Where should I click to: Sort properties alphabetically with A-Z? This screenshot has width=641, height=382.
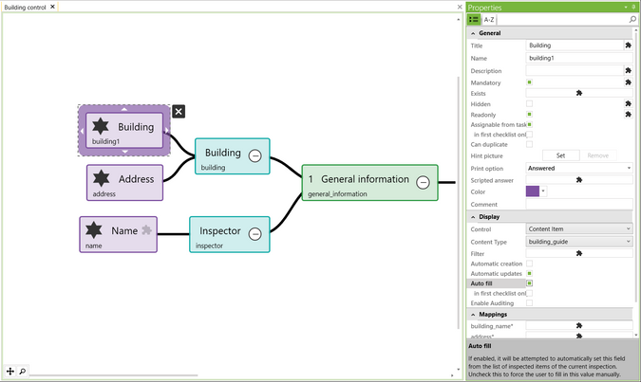click(x=489, y=19)
